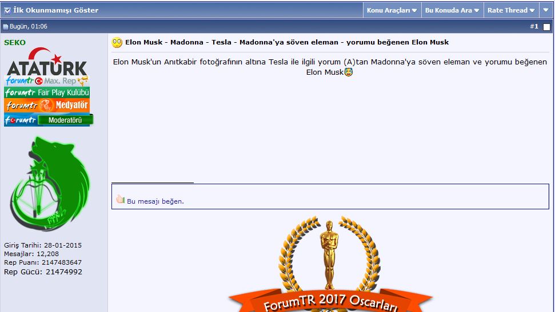Image resolution: width=555 pixels, height=312 pixels.
Task: Click the laughing smiley after Elon Musk
Action: click(348, 72)
